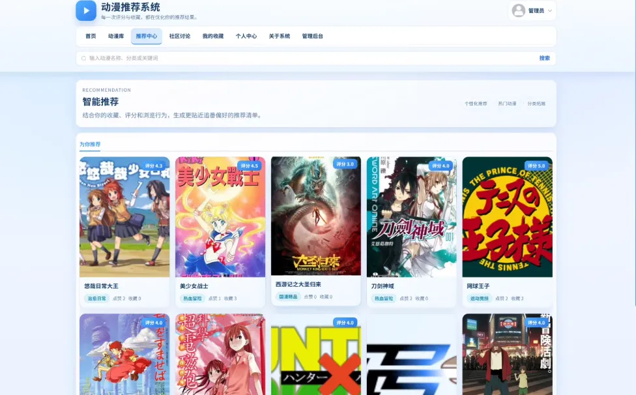636x395 pixels.
Task: Click the 智能推荐 heading
Action: pos(100,102)
